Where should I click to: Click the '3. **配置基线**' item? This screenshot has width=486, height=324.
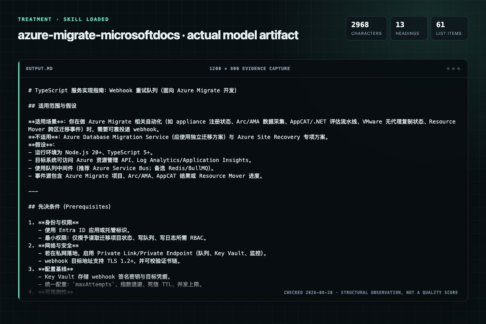pyautogui.click(x=51, y=269)
